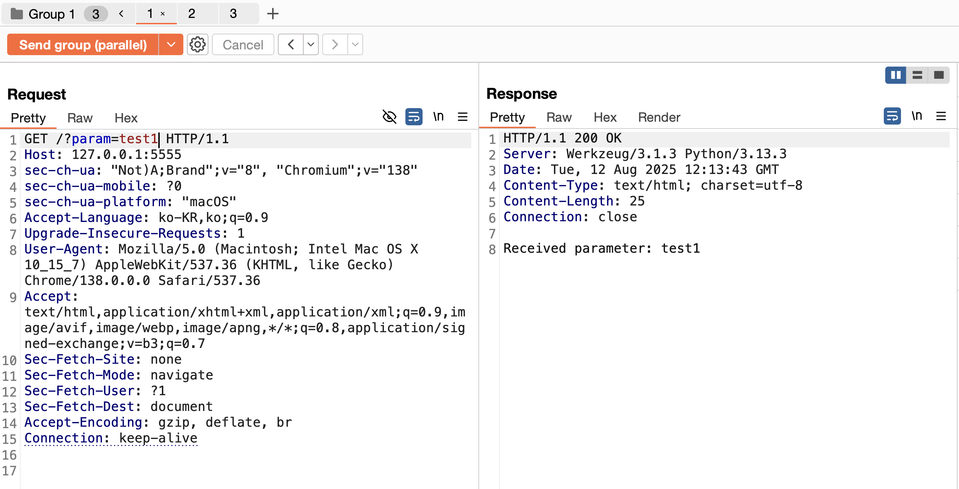Click the Content-Length: 25 response line
Image resolution: width=959 pixels, height=489 pixels.
click(574, 201)
